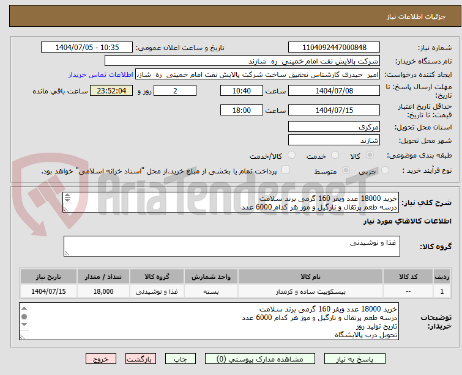Click the public announcement date field 1404/07/05

coord(87,48)
